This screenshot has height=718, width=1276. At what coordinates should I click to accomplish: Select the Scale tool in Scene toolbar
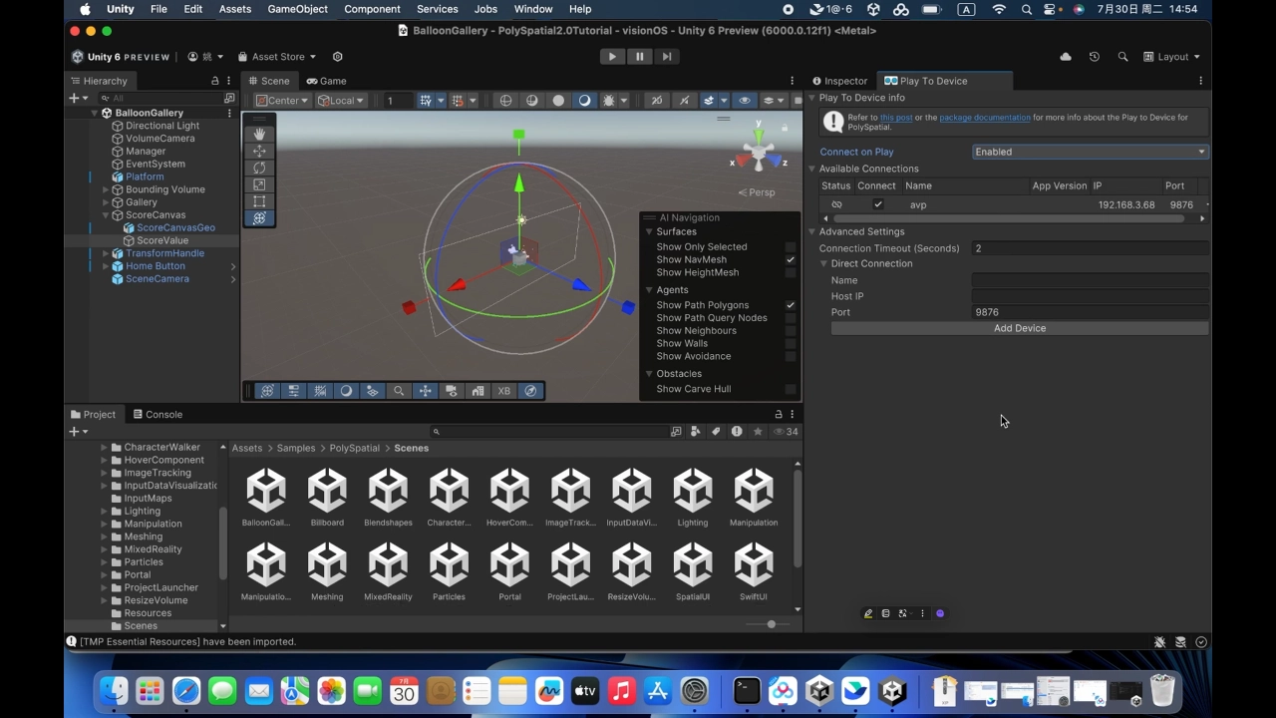point(259,184)
